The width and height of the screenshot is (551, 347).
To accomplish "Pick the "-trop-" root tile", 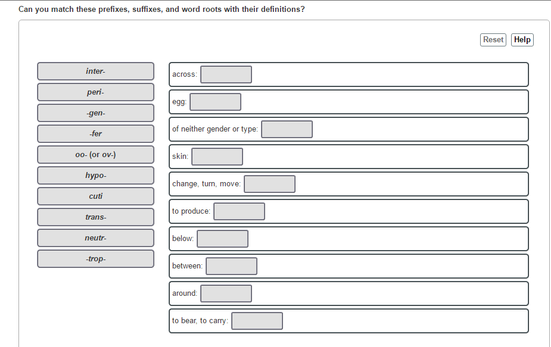I will 95,258.
